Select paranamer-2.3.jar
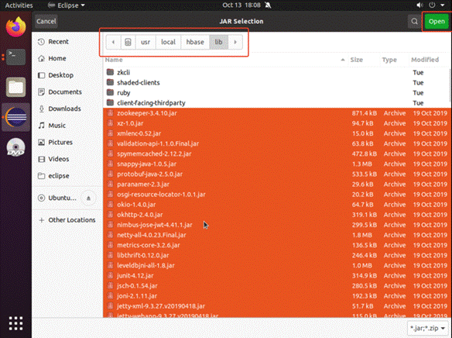The image size is (452, 338). [276, 185]
